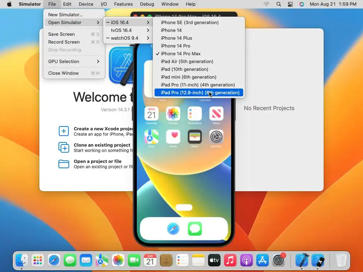Open Podcasts in the Dock

246,260
